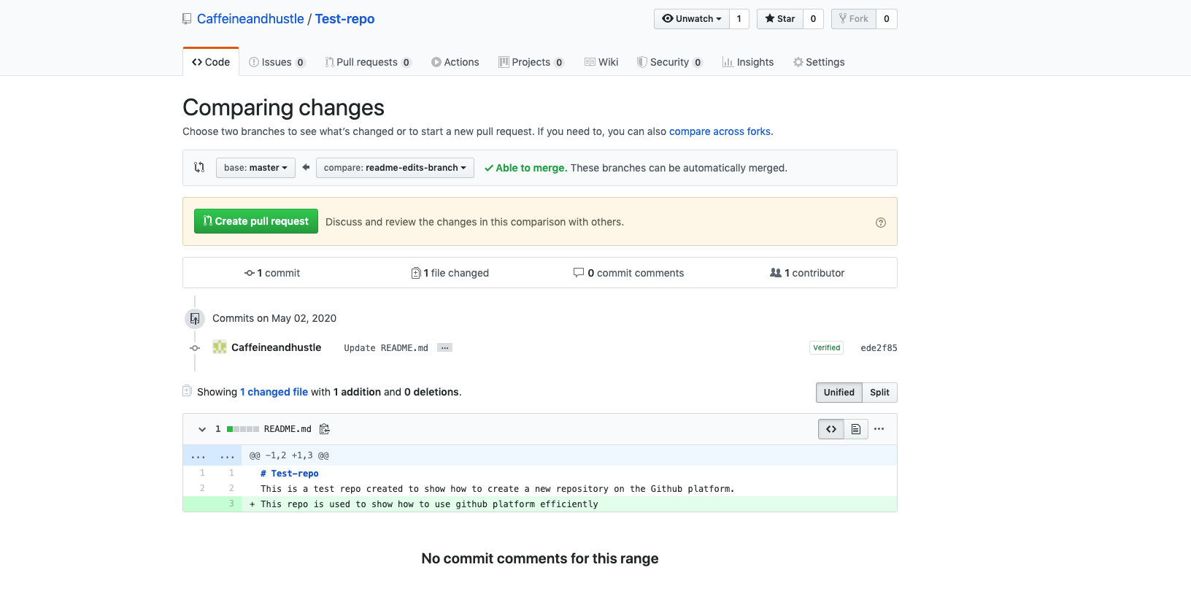
Task: Copy the README.md file path
Action: click(325, 429)
